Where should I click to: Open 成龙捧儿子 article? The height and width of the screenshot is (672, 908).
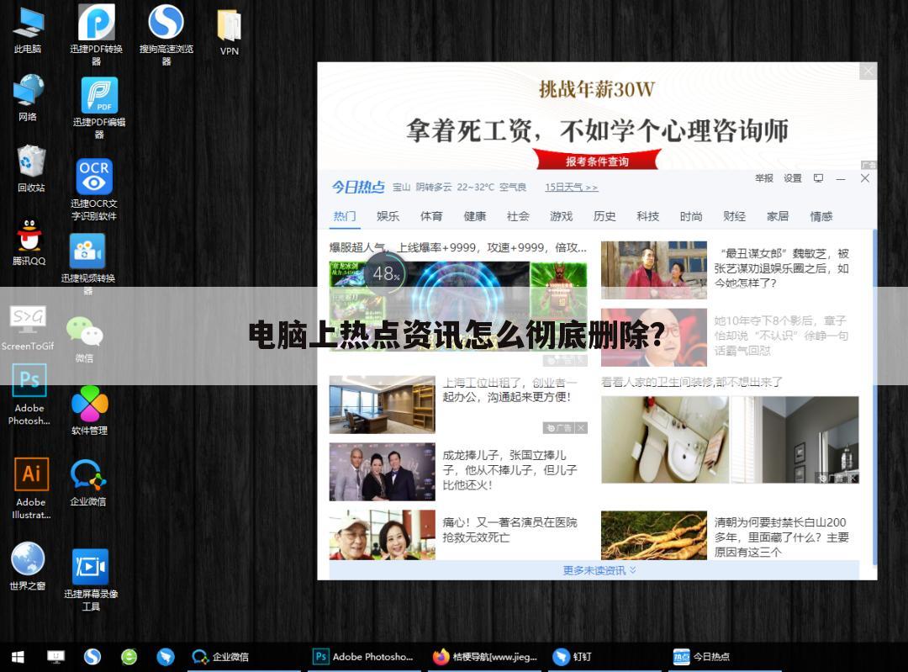click(x=509, y=470)
